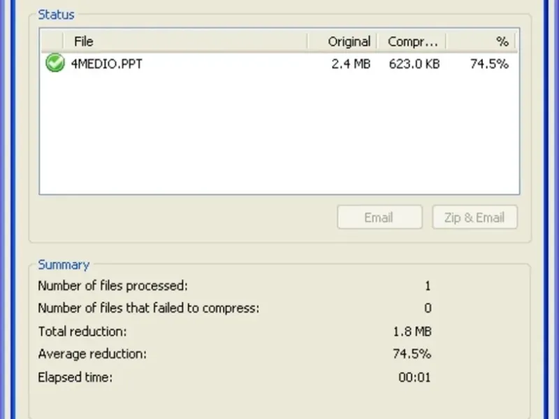Click the Status group label
The image size is (559, 419).
tap(56, 14)
